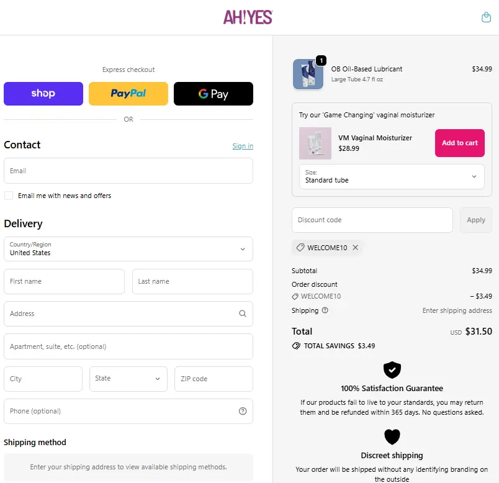Focus the Email input field

(128, 171)
